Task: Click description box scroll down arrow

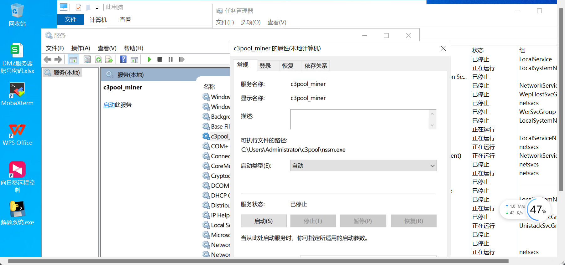Action: click(x=432, y=125)
